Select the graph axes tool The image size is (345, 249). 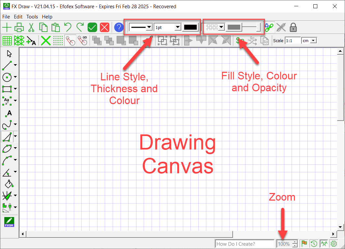coord(7,196)
